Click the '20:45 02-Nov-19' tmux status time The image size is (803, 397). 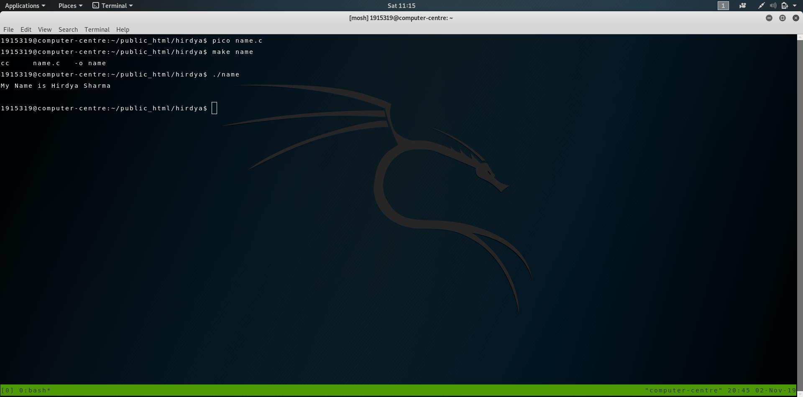pyautogui.click(x=762, y=390)
